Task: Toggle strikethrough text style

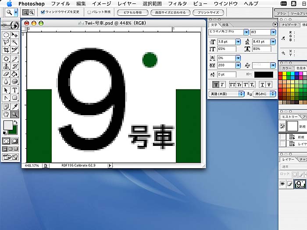Action: coord(269,85)
